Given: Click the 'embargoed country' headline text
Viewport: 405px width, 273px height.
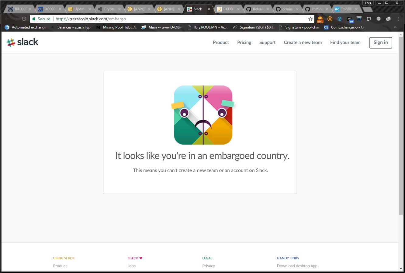Looking at the screenshot, I should (x=202, y=156).
